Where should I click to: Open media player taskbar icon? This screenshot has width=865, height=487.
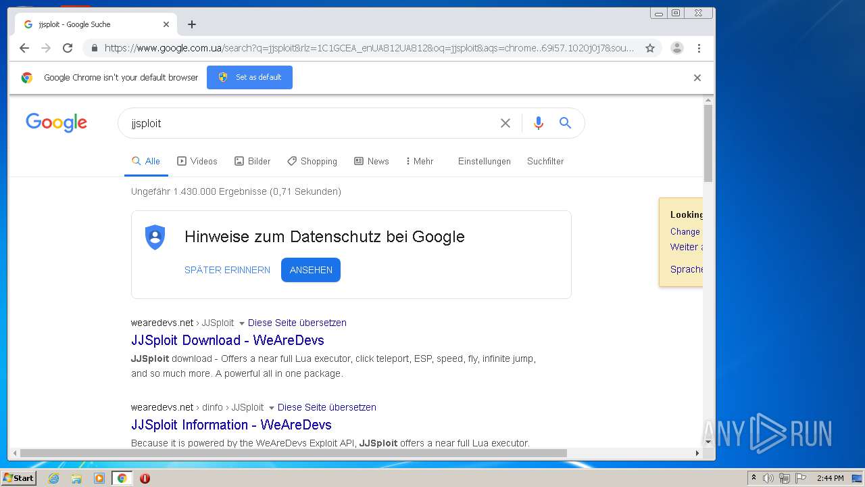[99, 478]
